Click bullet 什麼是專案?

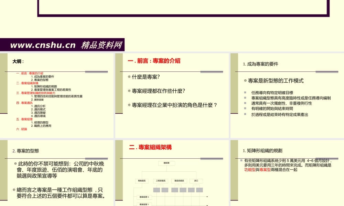coord(146,77)
